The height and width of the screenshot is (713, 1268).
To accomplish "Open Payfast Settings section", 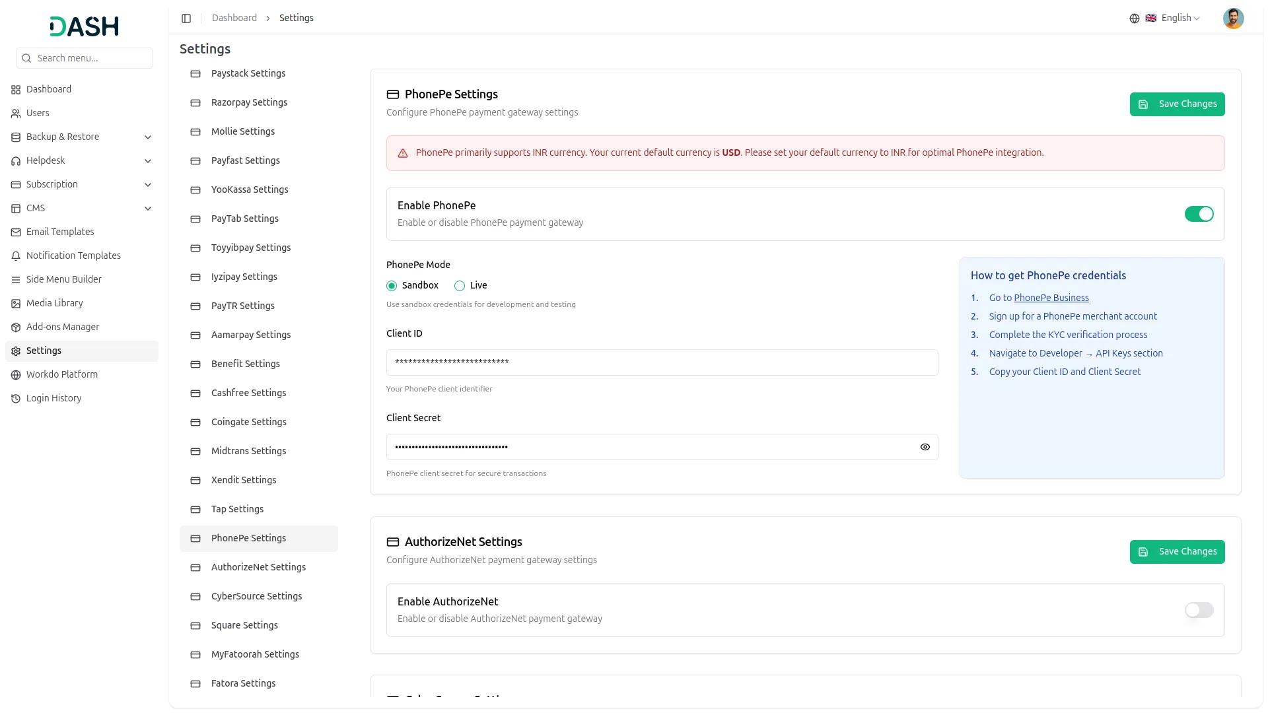I will [x=259, y=161].
